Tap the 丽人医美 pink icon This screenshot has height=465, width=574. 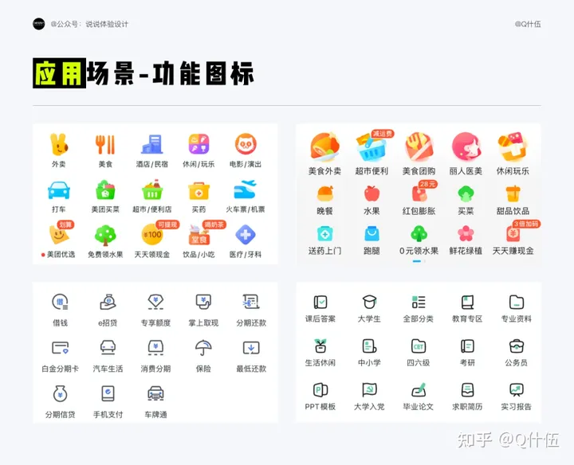click(466, 147)
